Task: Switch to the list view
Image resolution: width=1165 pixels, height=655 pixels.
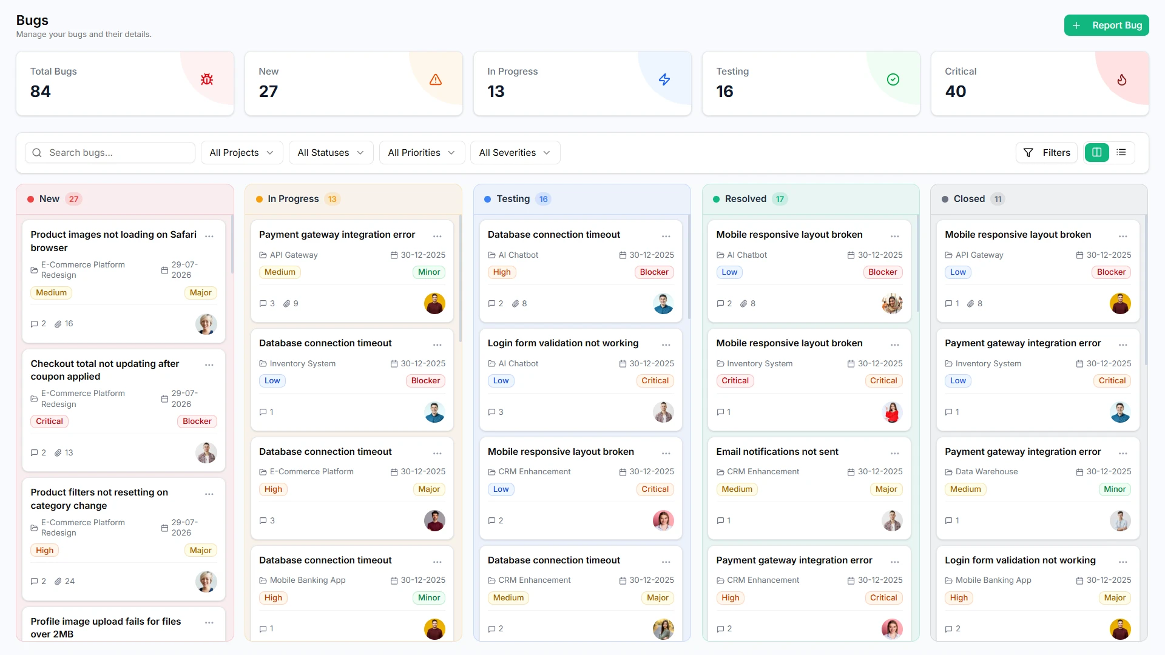Action: (x=1121, y=153)
